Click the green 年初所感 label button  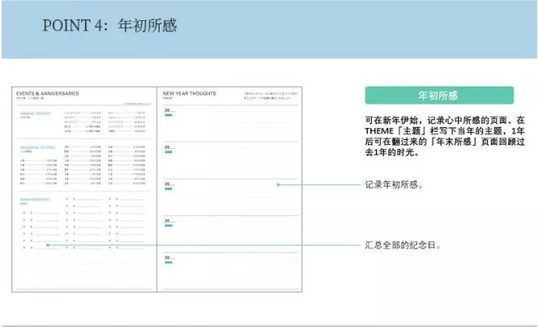tap(439, 96)
